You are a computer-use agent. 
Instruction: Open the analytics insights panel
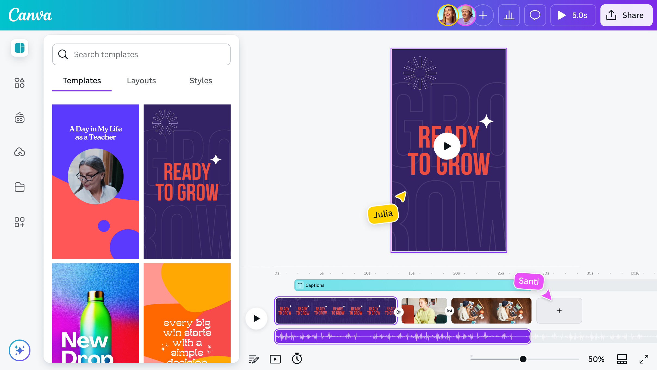click(509, 15)
